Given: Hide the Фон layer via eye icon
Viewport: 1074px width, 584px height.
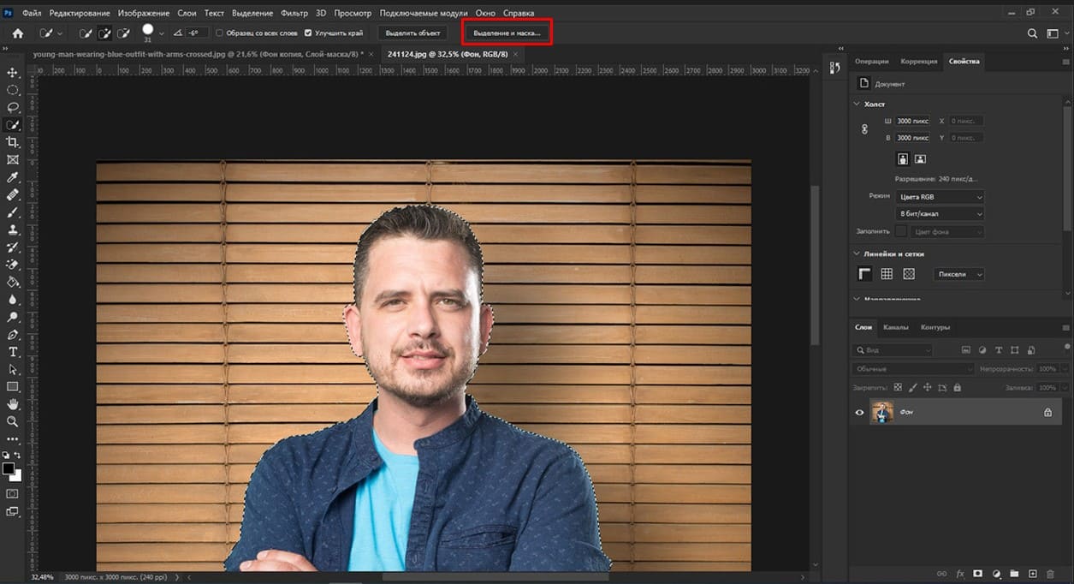Looking at the screenshot, I should click(859, 412).
